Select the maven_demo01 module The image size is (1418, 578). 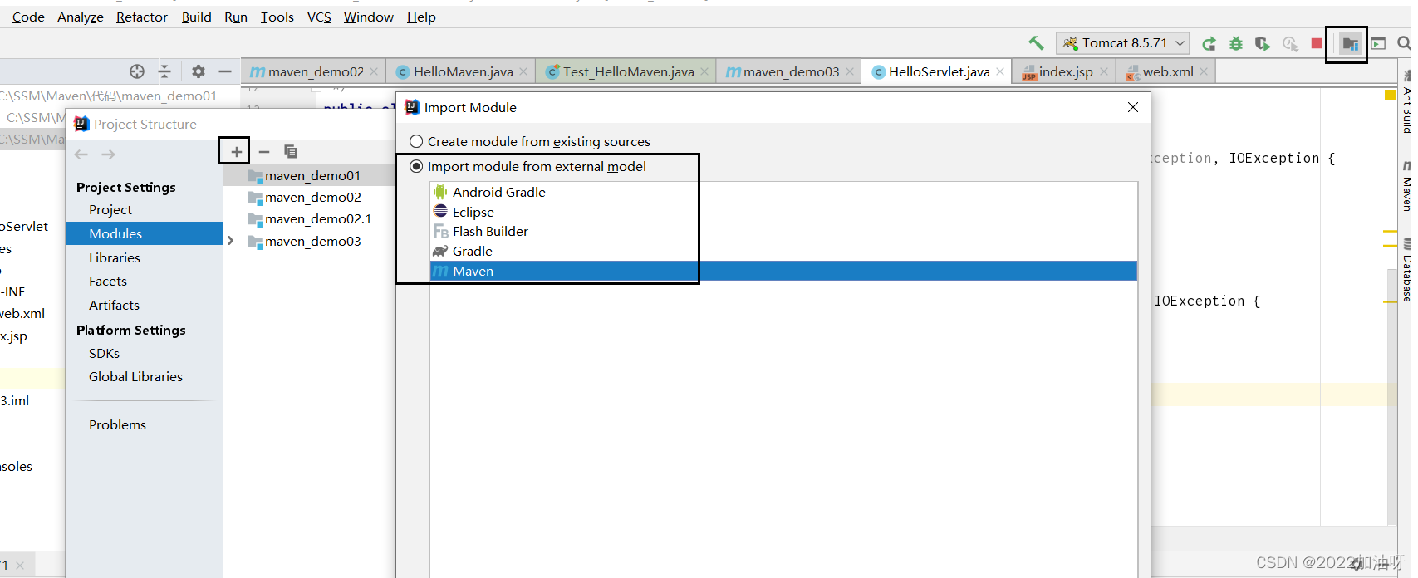click(309, 175)
